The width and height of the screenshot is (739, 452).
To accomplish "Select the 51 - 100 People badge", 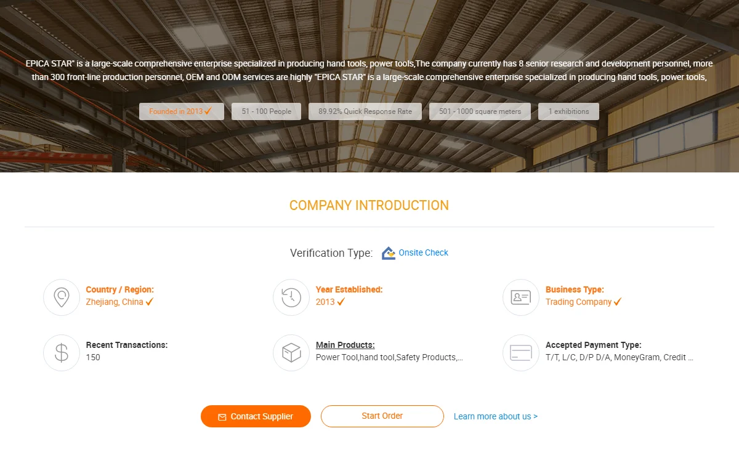I will 266,111.
